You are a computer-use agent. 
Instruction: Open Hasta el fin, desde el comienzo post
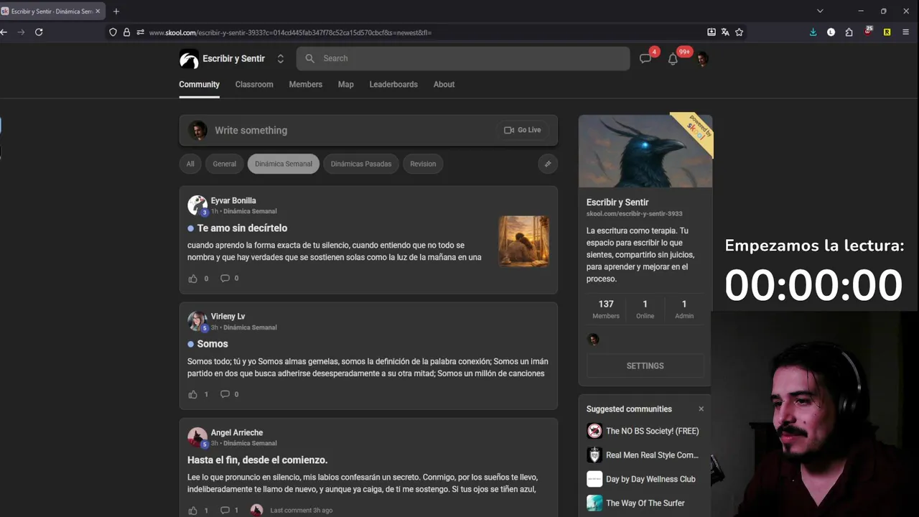[x=258, y=460]
